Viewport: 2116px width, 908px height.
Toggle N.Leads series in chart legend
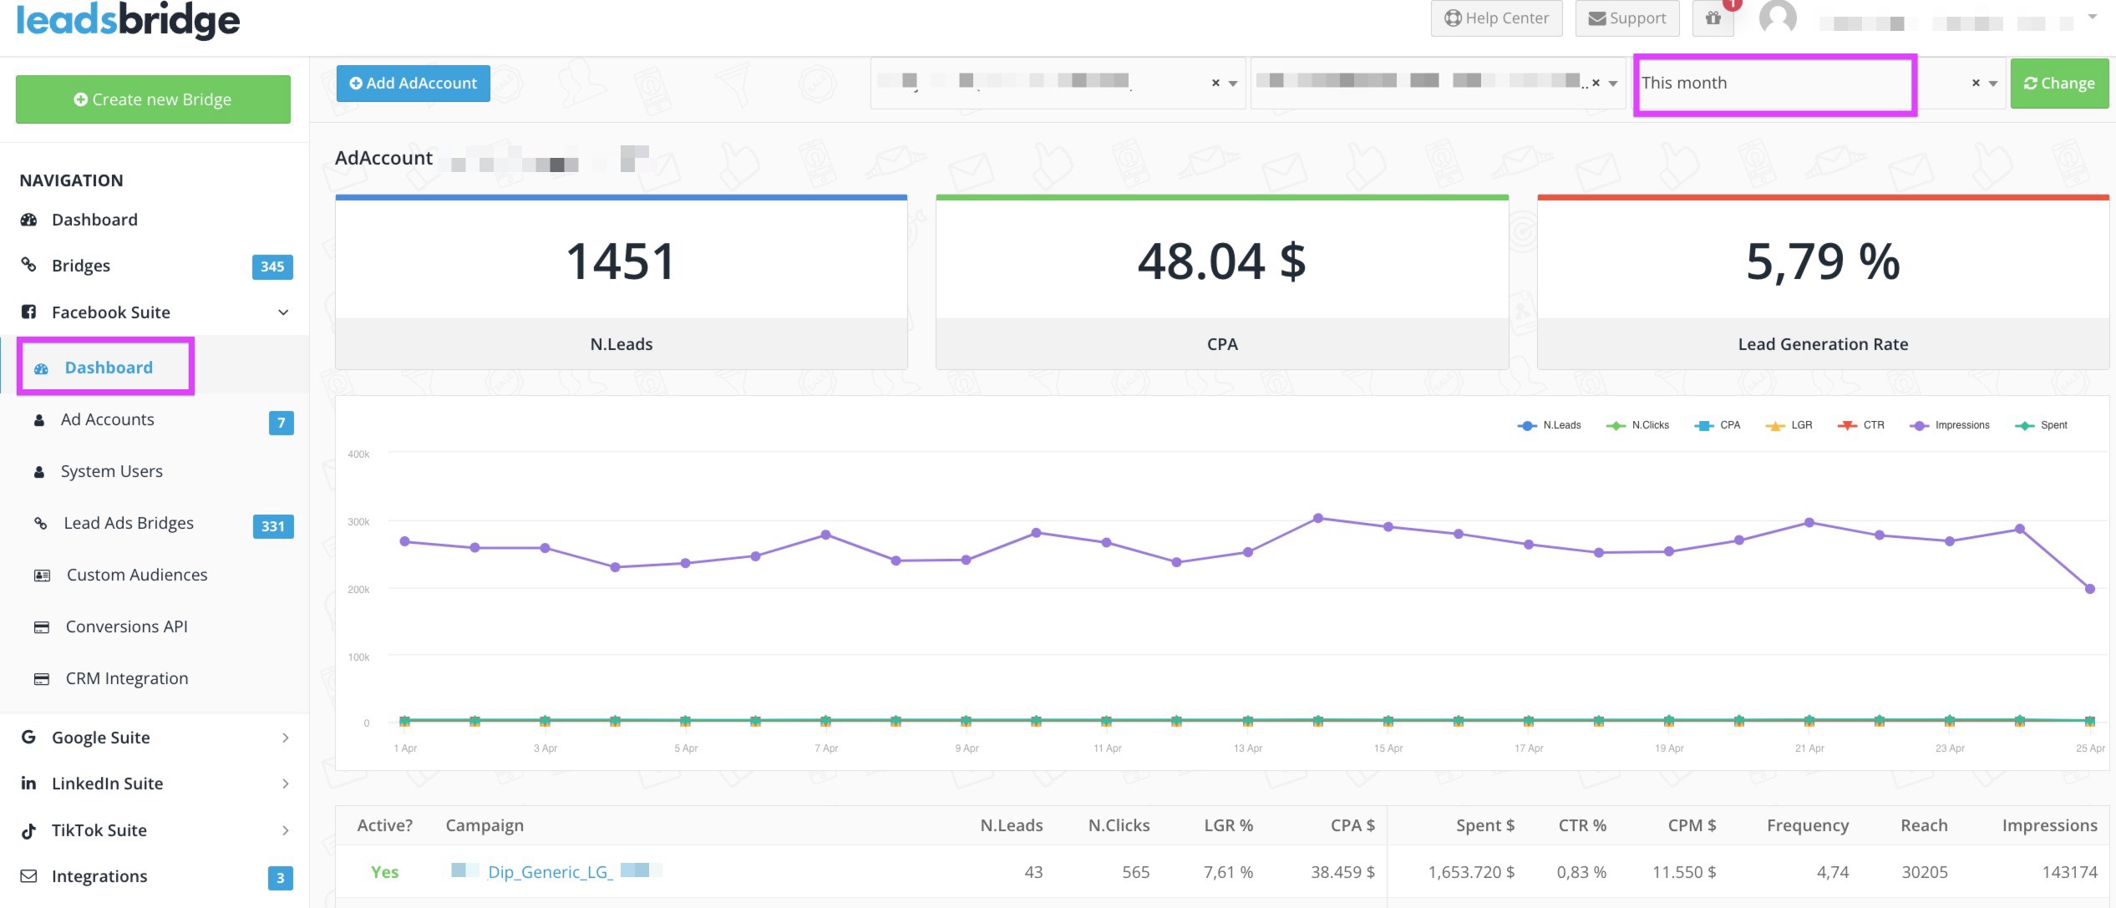tap(1550, 425)
